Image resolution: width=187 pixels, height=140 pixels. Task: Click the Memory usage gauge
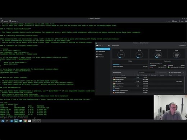(x=158, y=55)
